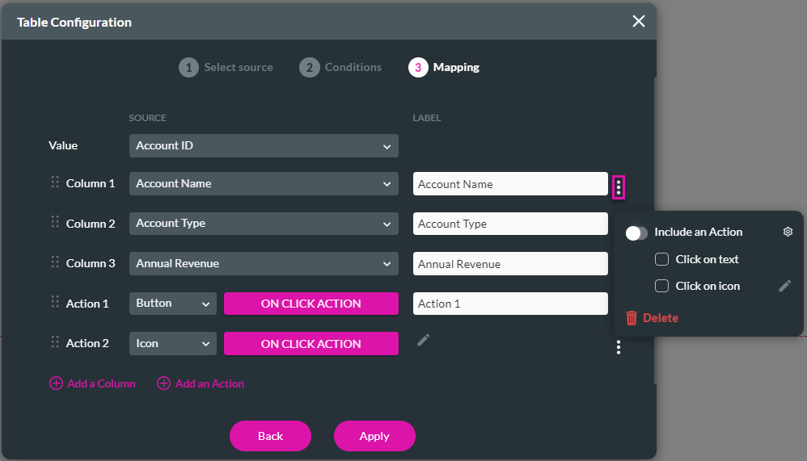Image resolution: width=807 pixels, height=461 pixels.
Task: Grab the Action 2 drag handle
Action: tap(55, 342)
